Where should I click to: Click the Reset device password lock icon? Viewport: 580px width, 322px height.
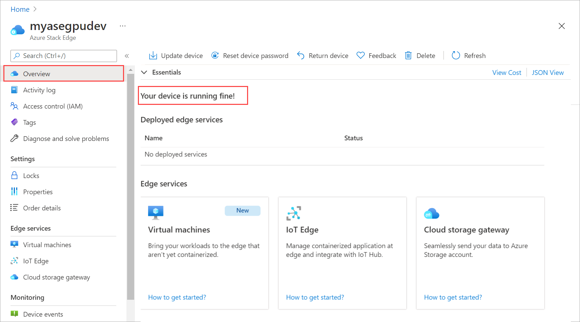pyautogui.click(x=215, y=55)
